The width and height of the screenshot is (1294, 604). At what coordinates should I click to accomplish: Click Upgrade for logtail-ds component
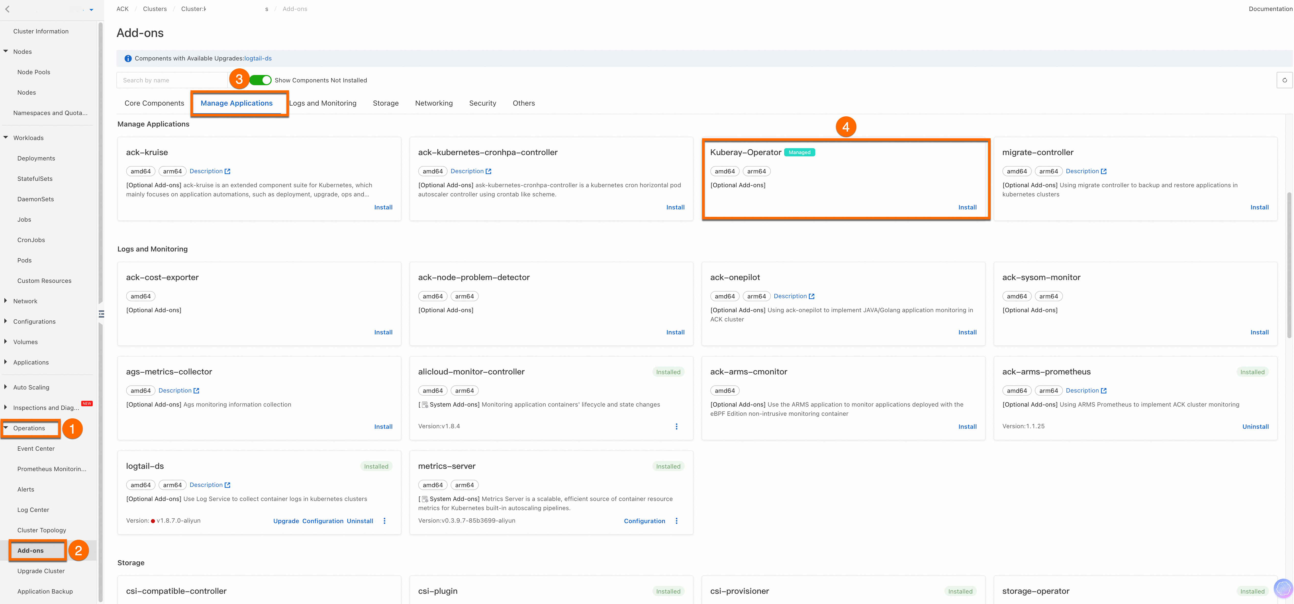(x=286, y=521)
